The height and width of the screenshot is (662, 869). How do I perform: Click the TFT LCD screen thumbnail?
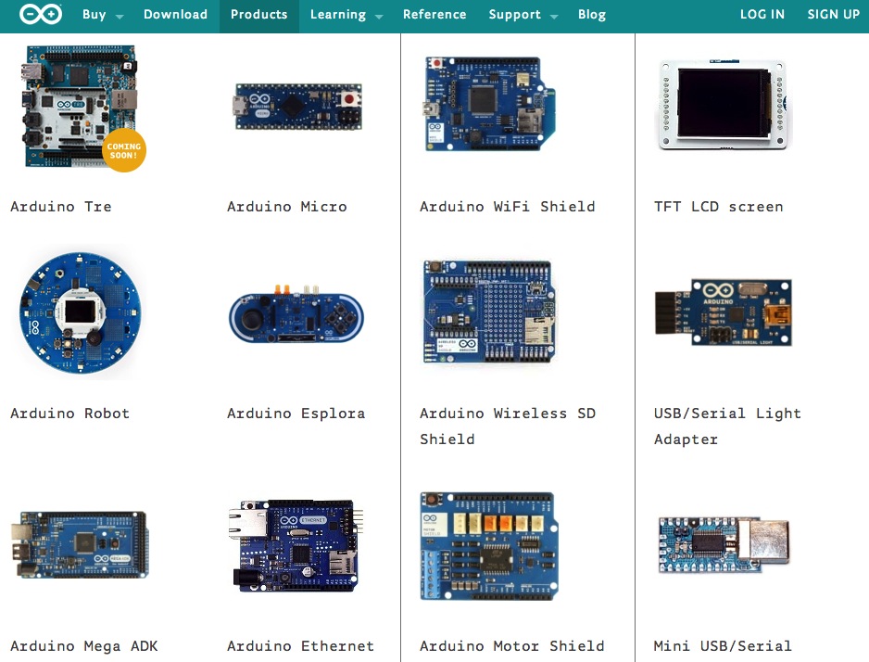pos(724,104)
